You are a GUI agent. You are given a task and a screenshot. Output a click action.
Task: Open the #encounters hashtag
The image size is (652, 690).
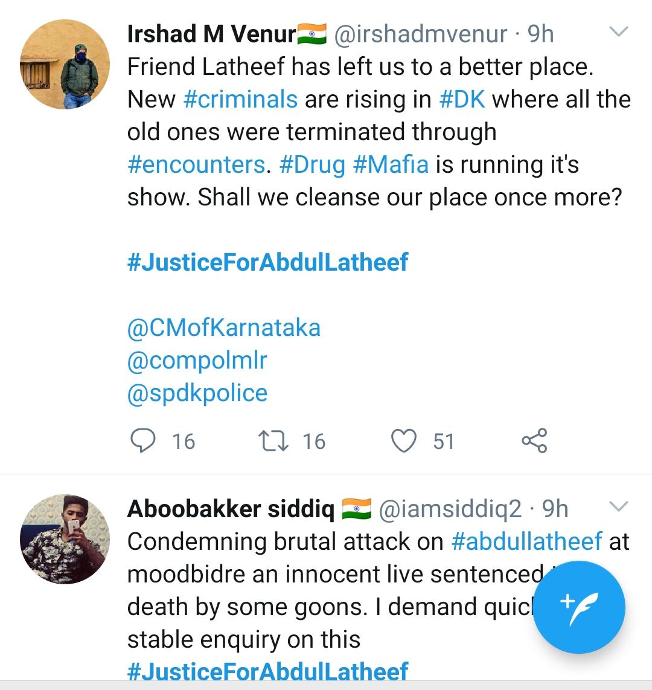pyautogui.click(x=196, y=164)
